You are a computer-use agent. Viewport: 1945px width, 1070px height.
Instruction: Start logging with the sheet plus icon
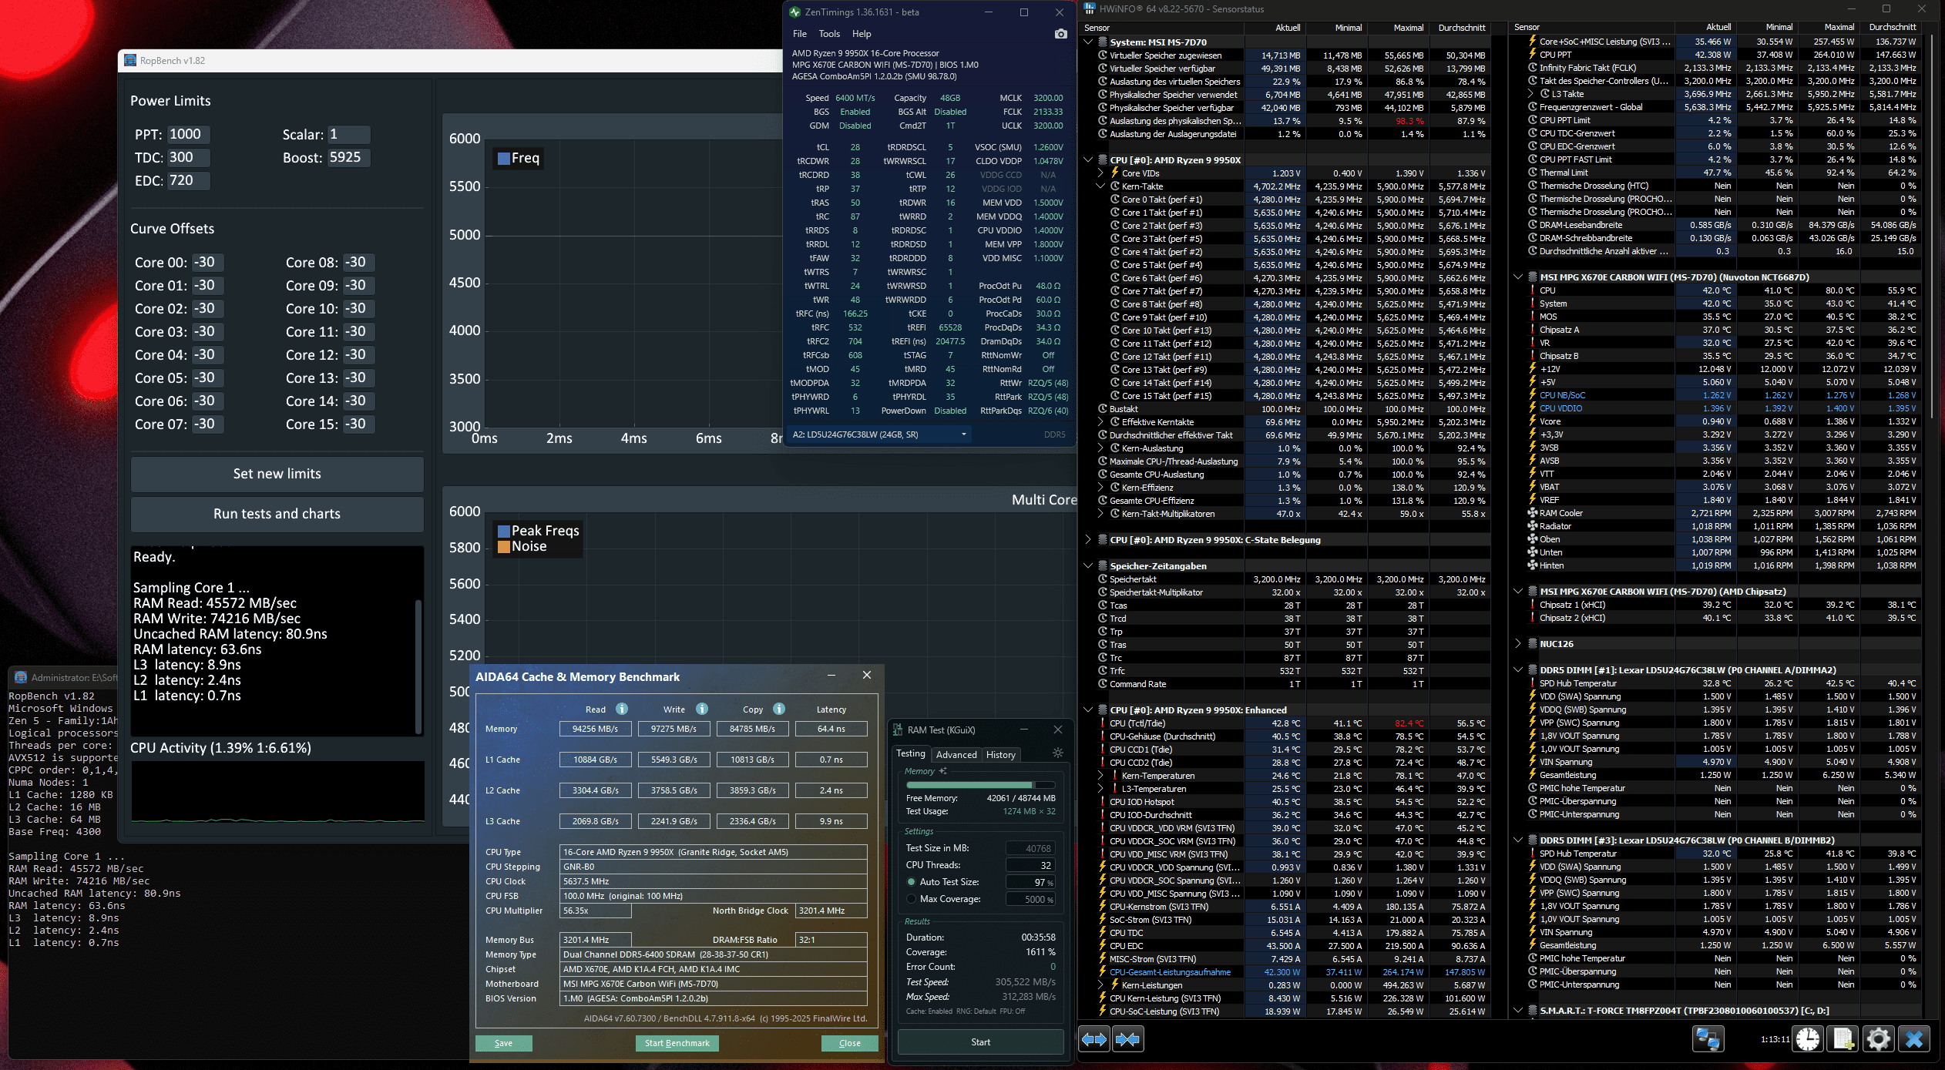tap(1843, 1039)
